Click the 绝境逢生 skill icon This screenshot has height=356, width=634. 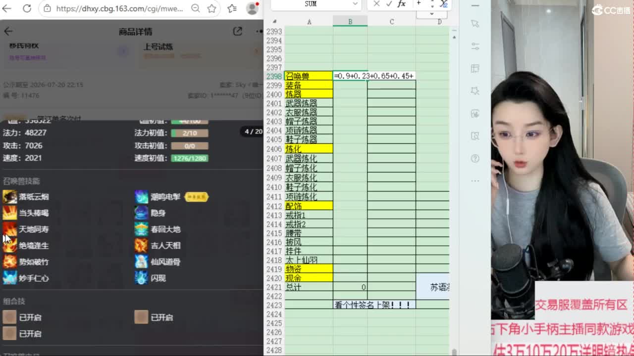point(10,246)
